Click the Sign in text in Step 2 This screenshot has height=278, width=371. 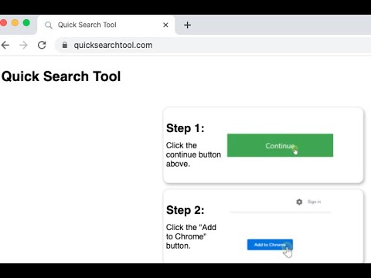point(314,202)
